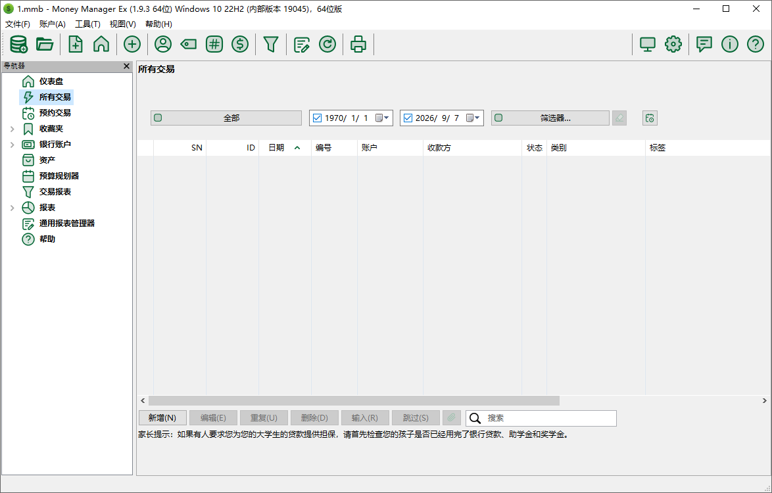Sort by the 标签 column header
772x493 pixels.
(708, 148)
